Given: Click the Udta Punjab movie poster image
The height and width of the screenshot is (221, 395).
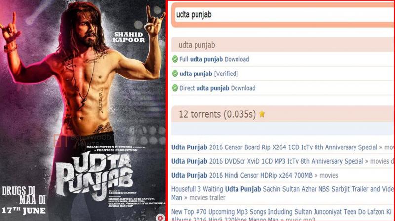Looking at the screenshot, I should 82,110.
